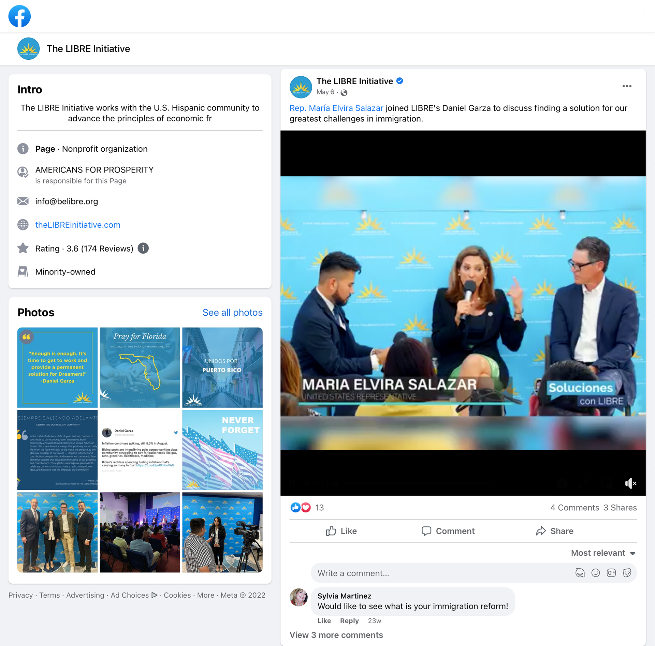Open the four people group photo
The height and width of the screenshot is (646, 655).
click(x=57, y=532)
